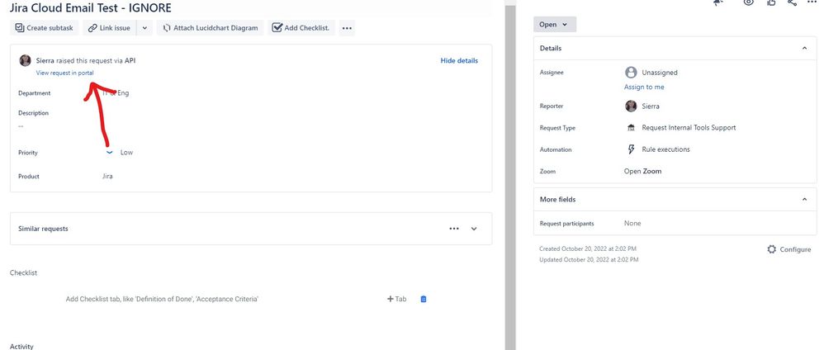824x350 pixels.
Task: Click the Low priority chevron icon
Action: [x=109, y=153]
